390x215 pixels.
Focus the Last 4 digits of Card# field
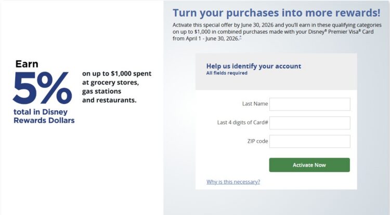[x=309, y=123]
